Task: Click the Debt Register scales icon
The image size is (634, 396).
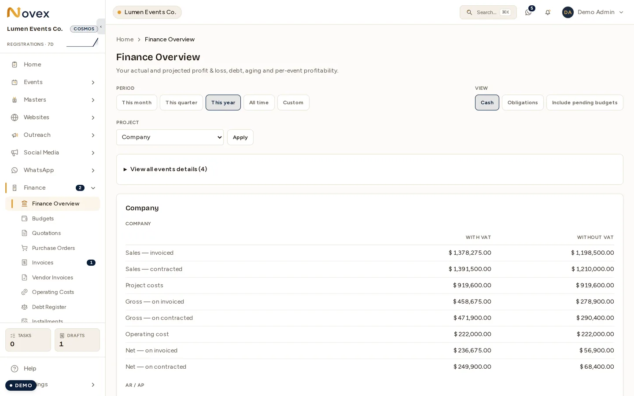Action: point(25,307)
